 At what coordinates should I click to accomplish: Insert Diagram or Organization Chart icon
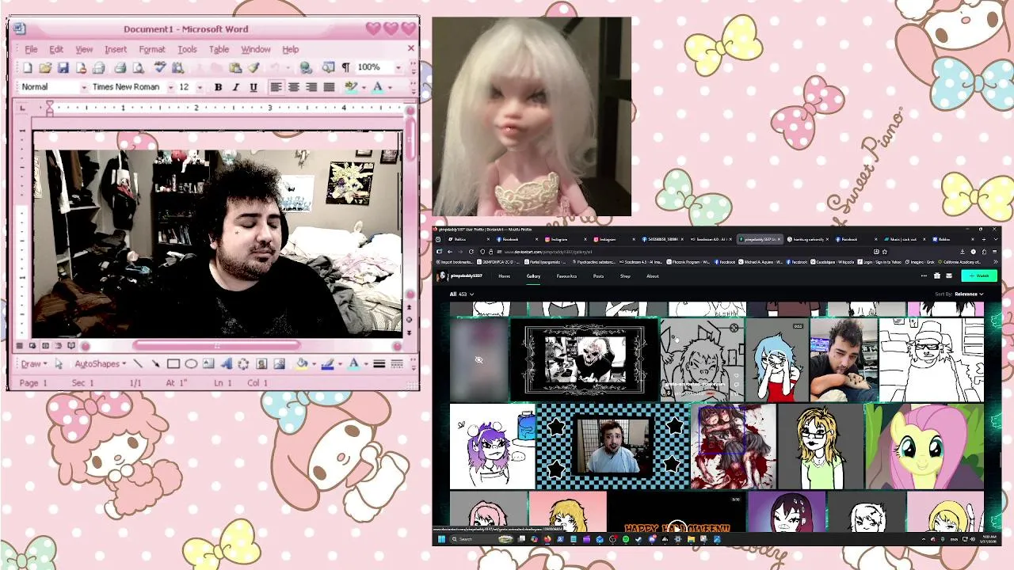coord(243,364)
